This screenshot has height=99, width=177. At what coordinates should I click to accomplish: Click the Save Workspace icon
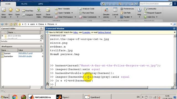[x=48, y=10]
